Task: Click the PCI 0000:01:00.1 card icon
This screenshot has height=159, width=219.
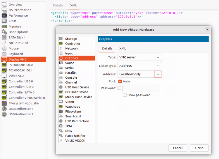Action: (x=4, y=70)
